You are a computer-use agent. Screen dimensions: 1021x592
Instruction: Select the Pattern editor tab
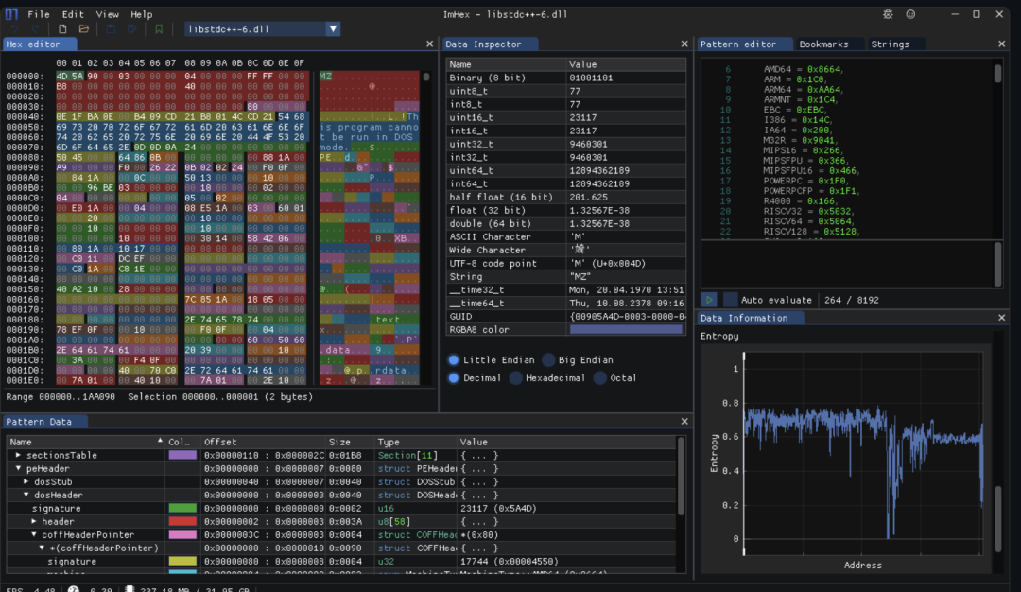[x=745, y=44]
